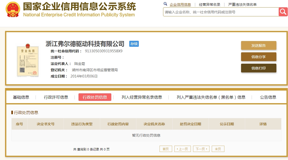
Task: Jump to 末页 in pagination
Action: (218, 149)
